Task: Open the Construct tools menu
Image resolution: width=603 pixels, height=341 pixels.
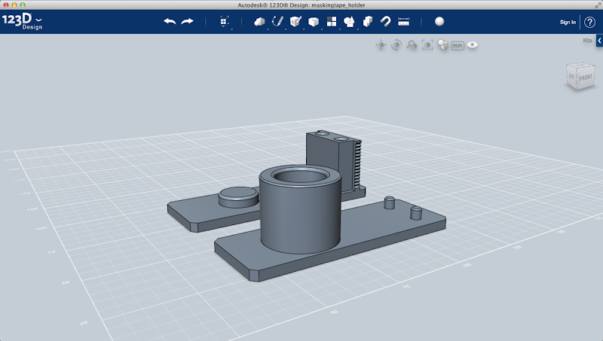Action: pos(295,22)
